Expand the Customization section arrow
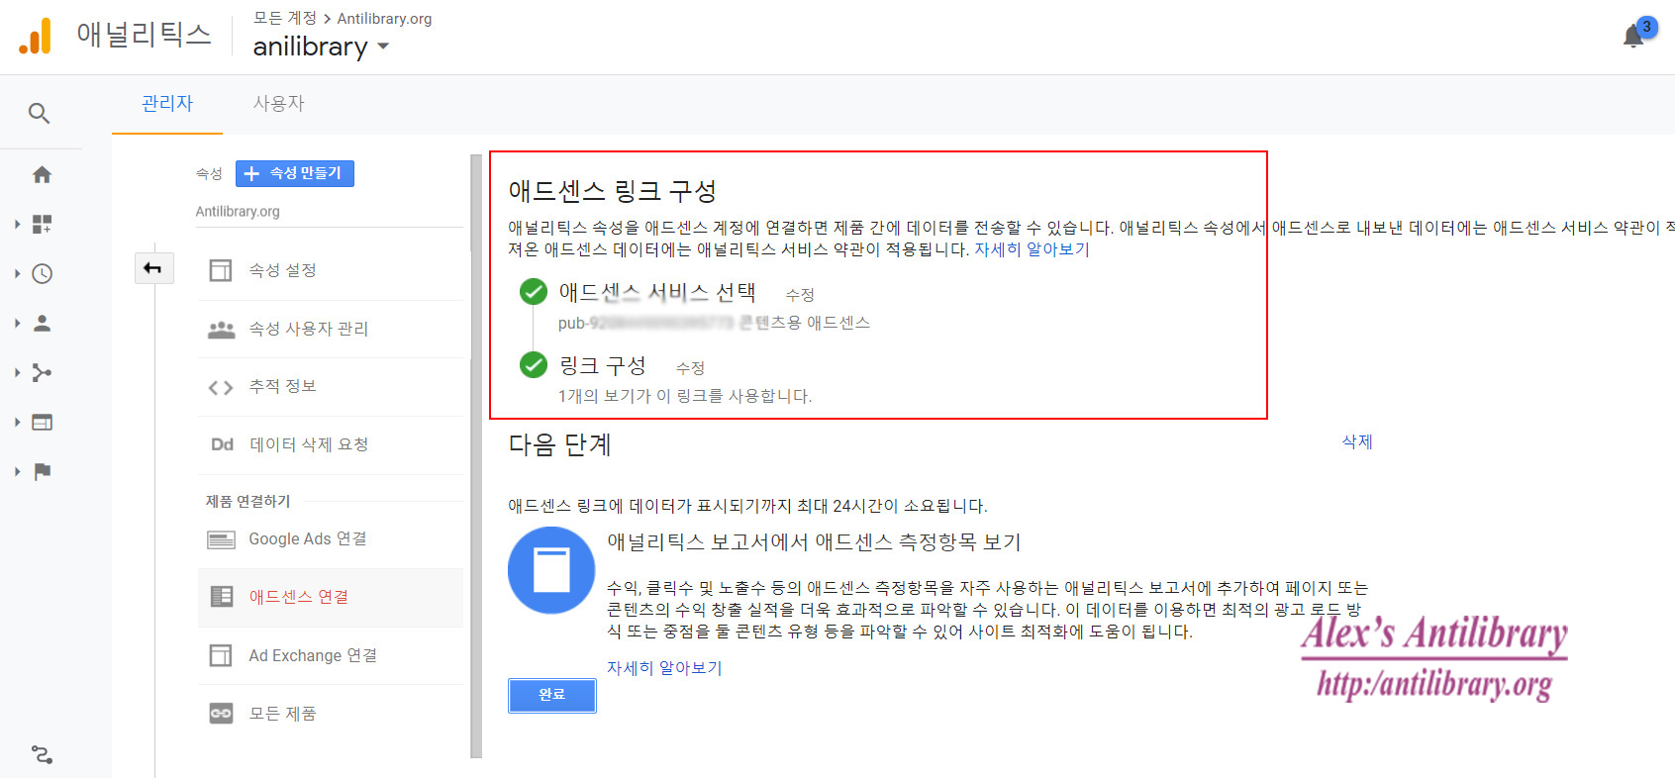 click(17, 225)
